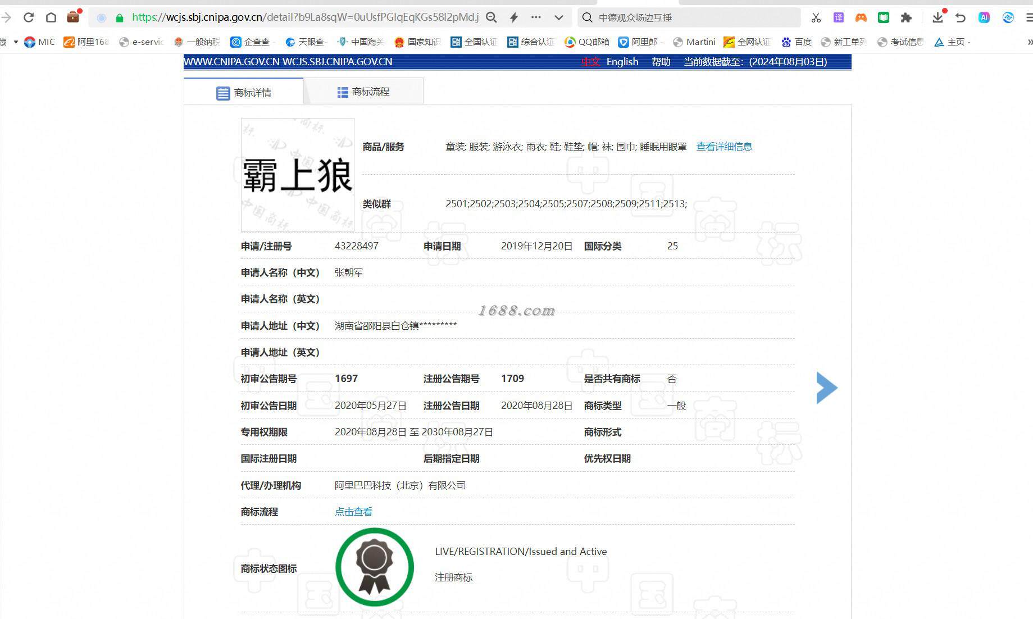Expand the address bar dropdown chevron
Image resolution: width=1033 pixels, height=619 pixels.
[x=559, y=17]
